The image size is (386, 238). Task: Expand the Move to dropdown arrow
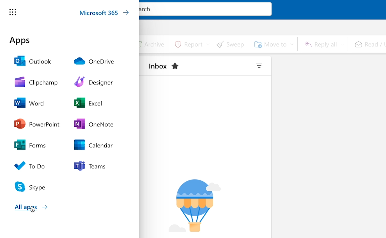(292, 44)
